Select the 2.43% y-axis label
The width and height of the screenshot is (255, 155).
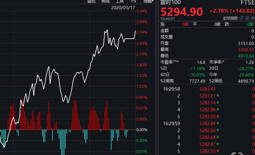click(142, 43)
